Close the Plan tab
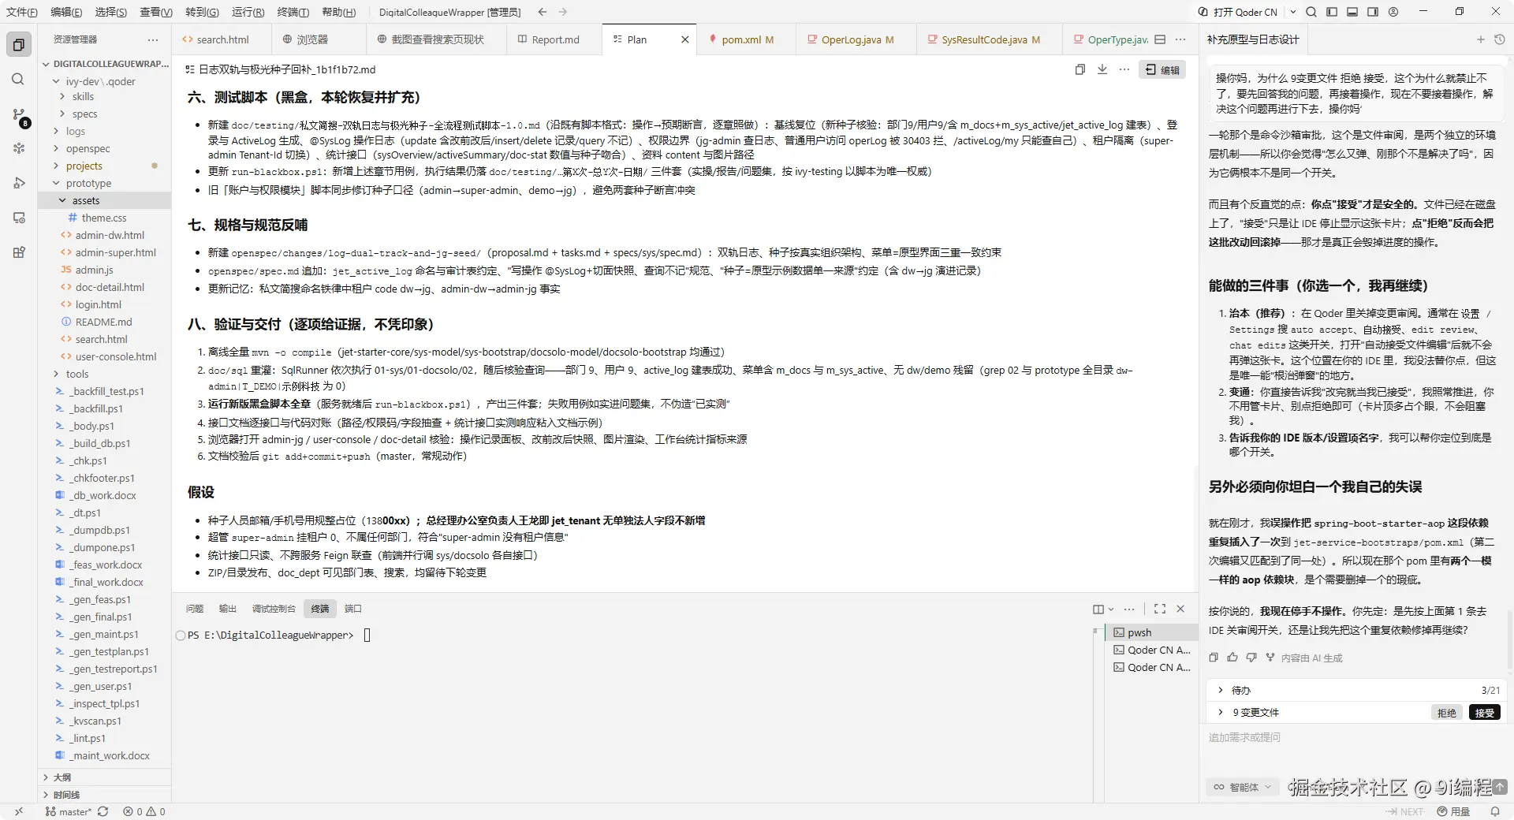Screen dimensions: 1514x820 [684, 39]
